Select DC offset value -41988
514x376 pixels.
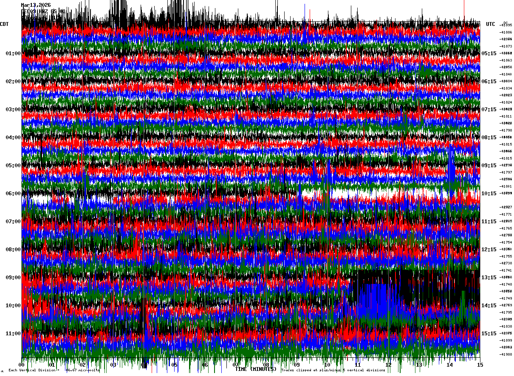pyautogui.click(x=506, y=354)
